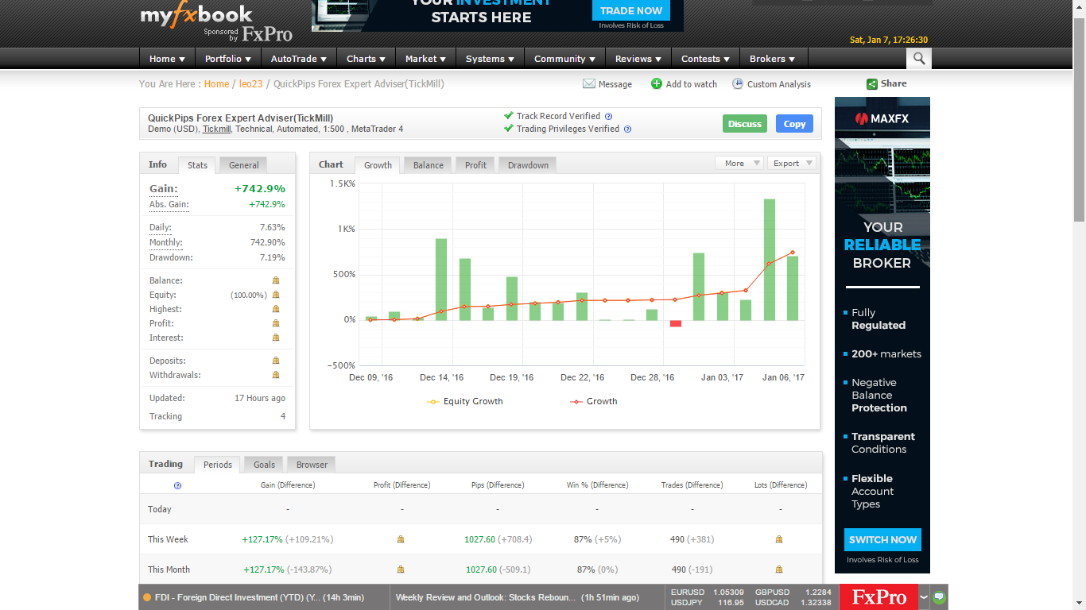Switch to the General info tab
Image resolution: width=1086 pixels, height=610 pixels.
tap(244, 165)
